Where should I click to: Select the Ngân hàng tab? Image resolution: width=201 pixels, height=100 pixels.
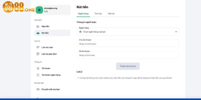tap(83, 13)
